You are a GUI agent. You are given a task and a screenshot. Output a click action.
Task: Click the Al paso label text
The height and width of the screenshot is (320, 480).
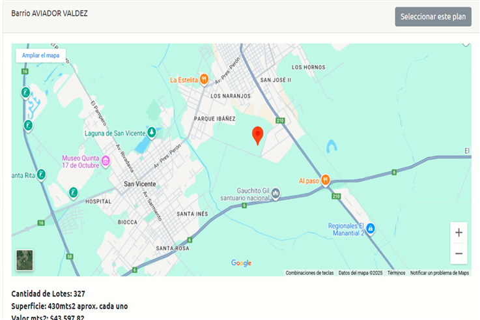pyautogui.click(x=309, y=181)
